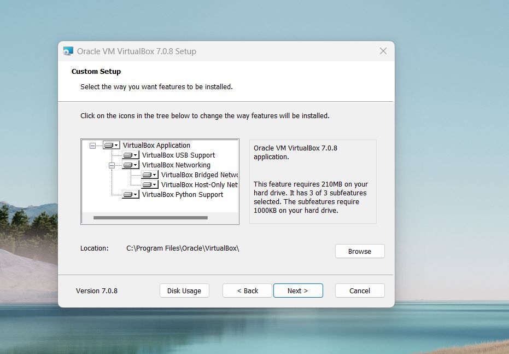Click the VirtualBox installer title bar icon

coord(68,51)
